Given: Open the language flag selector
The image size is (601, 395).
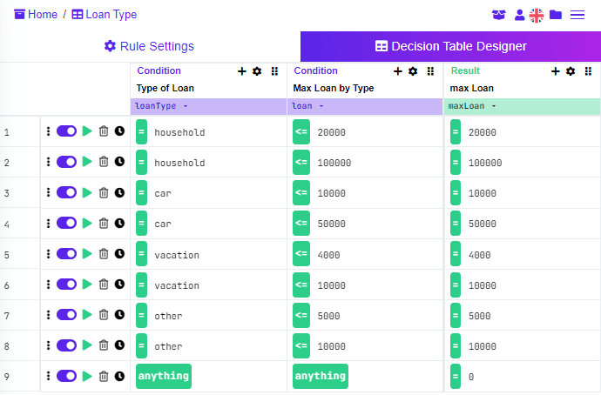Looking at the screenshot, I should point(537,16).
